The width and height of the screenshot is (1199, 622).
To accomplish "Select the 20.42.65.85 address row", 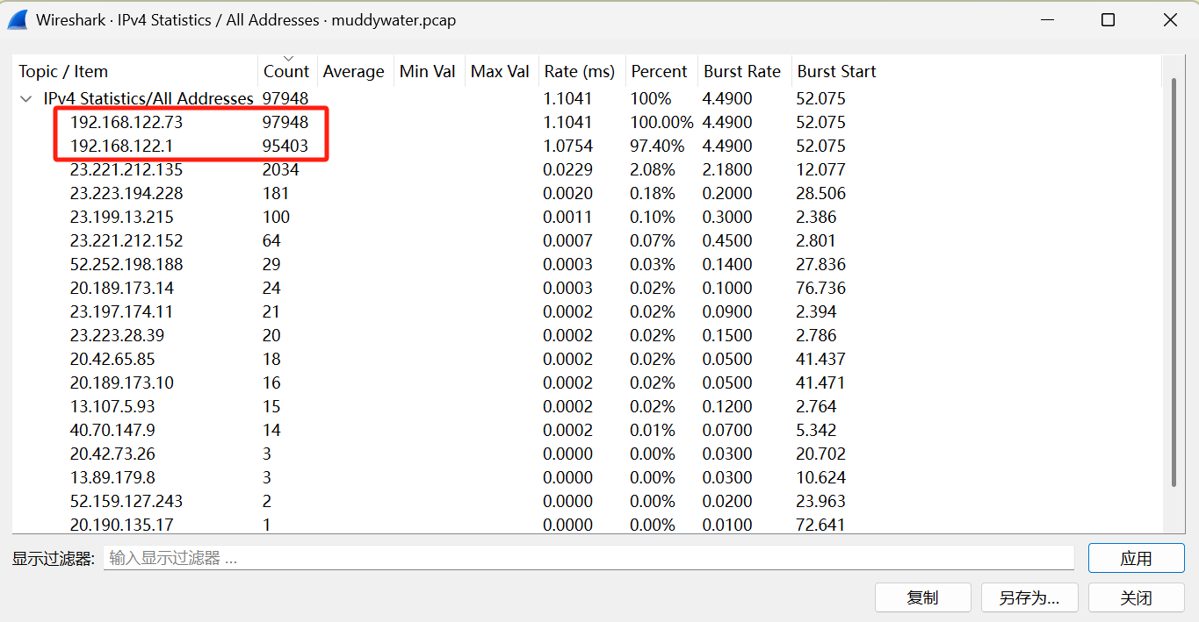I will 587,359.
